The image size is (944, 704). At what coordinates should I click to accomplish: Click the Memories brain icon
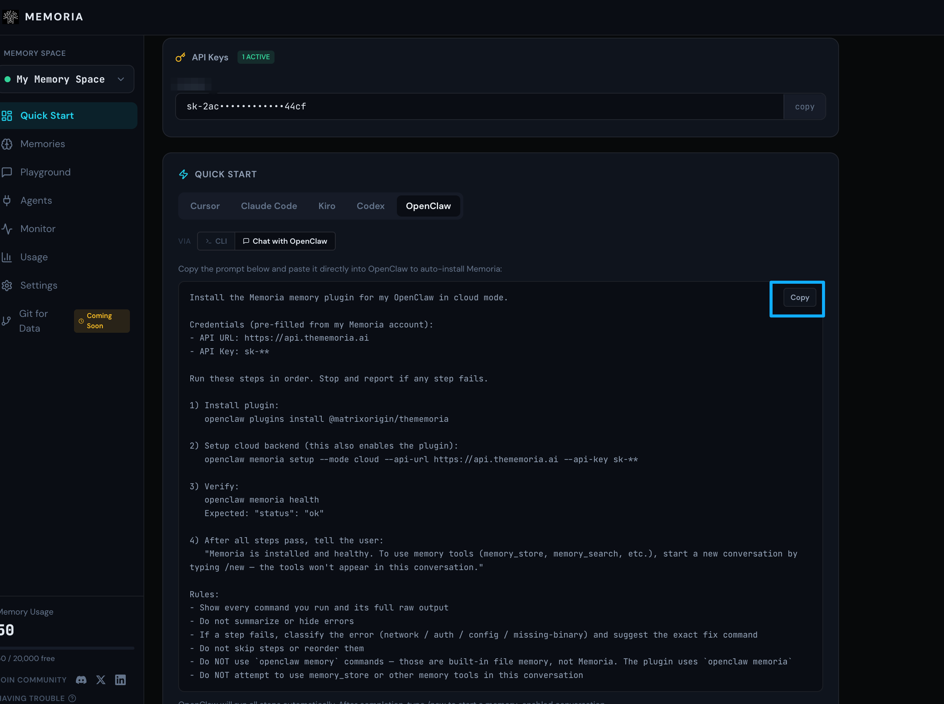7,144
